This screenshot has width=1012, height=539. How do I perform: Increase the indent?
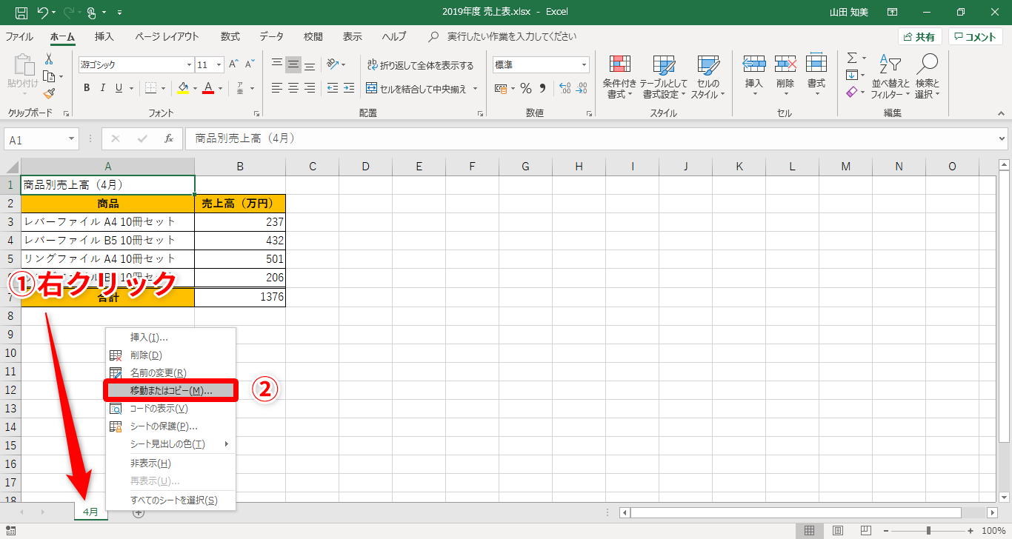click(348, 88)
